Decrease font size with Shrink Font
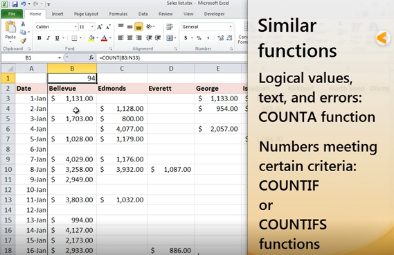 [108, 27]
